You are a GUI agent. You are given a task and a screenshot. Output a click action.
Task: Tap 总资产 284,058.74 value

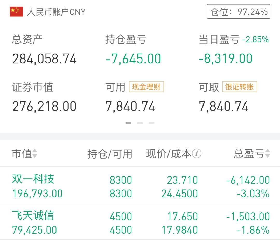(44, 59)
